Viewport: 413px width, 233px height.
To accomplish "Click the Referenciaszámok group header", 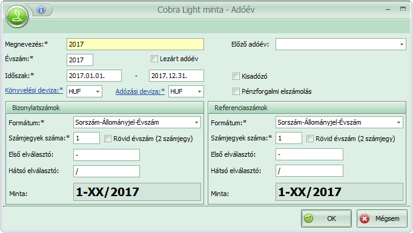I will coord(307,108).
